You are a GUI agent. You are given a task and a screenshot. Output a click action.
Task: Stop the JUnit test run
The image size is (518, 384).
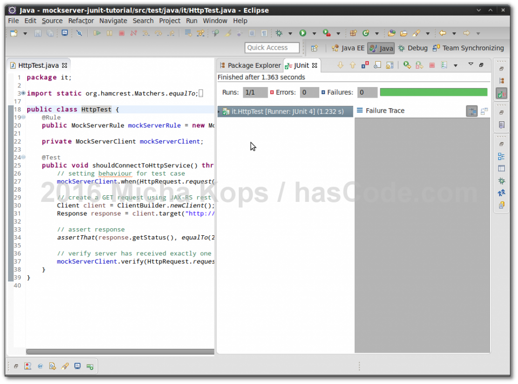(x=431, y=65)
